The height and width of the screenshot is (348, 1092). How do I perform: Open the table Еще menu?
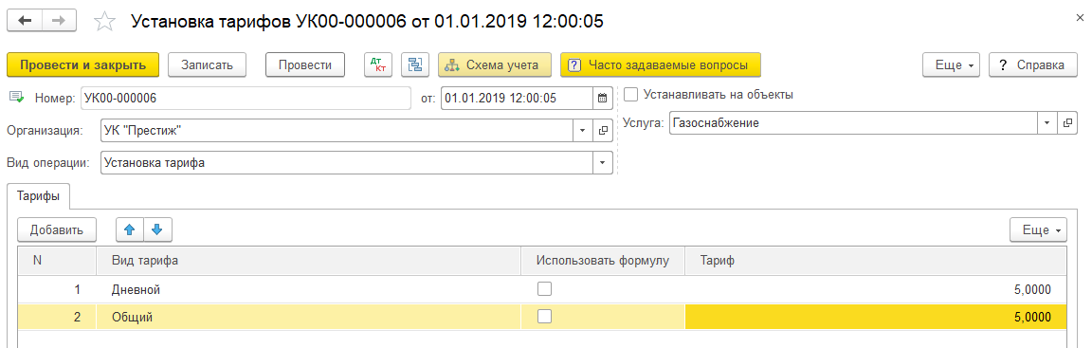[1038, 229]
